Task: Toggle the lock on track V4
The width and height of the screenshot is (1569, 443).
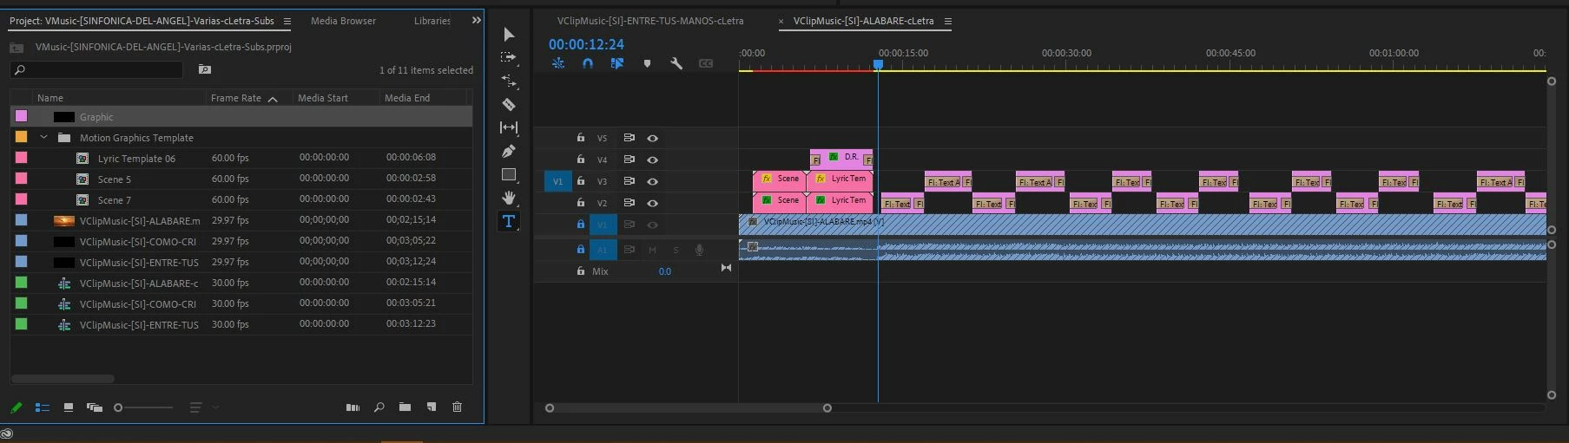Action: point(581,160)
